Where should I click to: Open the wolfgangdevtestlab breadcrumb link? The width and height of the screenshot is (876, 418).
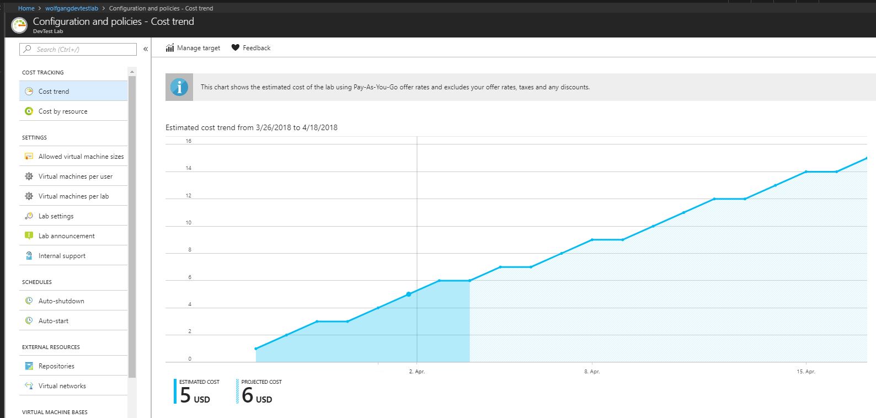tap(72, 8)
